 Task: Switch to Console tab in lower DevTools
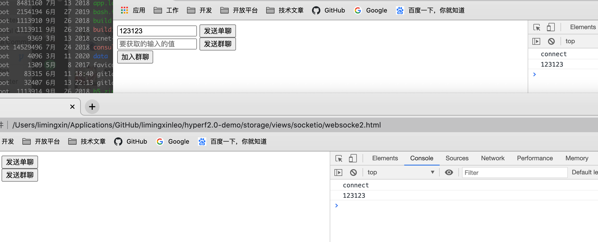pos(422,158)
